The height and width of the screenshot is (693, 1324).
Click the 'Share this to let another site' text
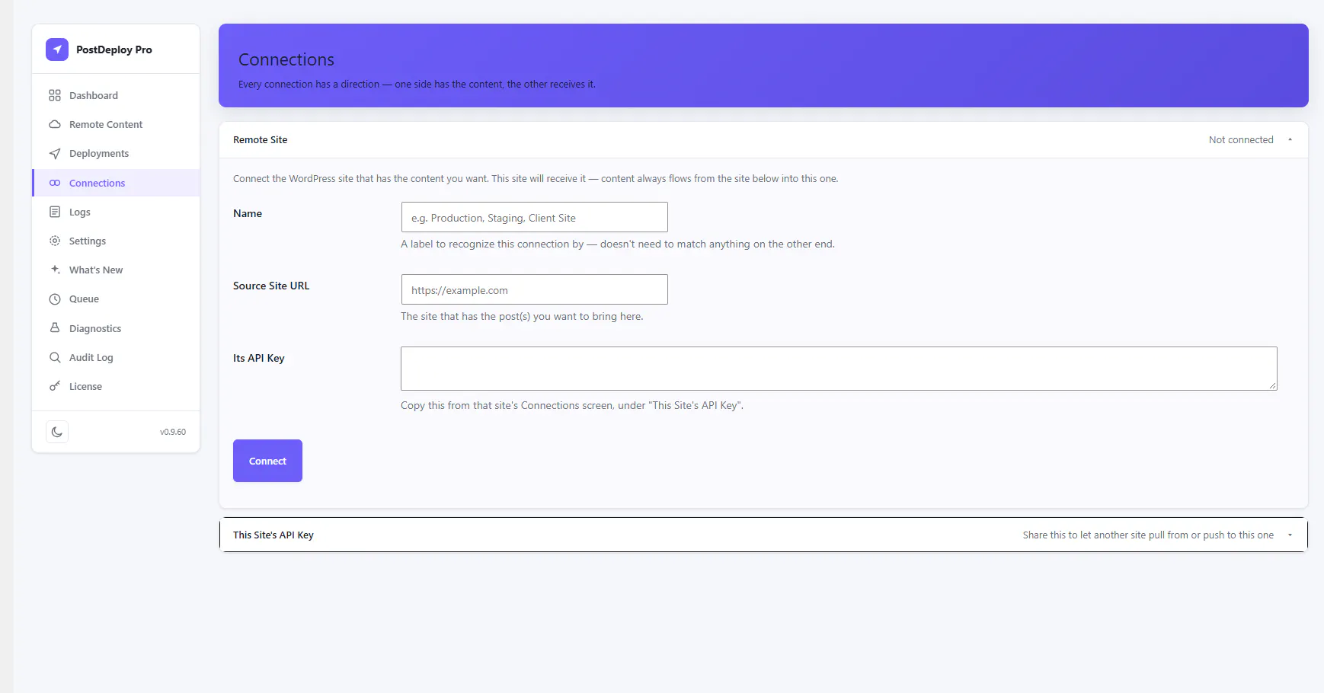(x=1148, y=535)
